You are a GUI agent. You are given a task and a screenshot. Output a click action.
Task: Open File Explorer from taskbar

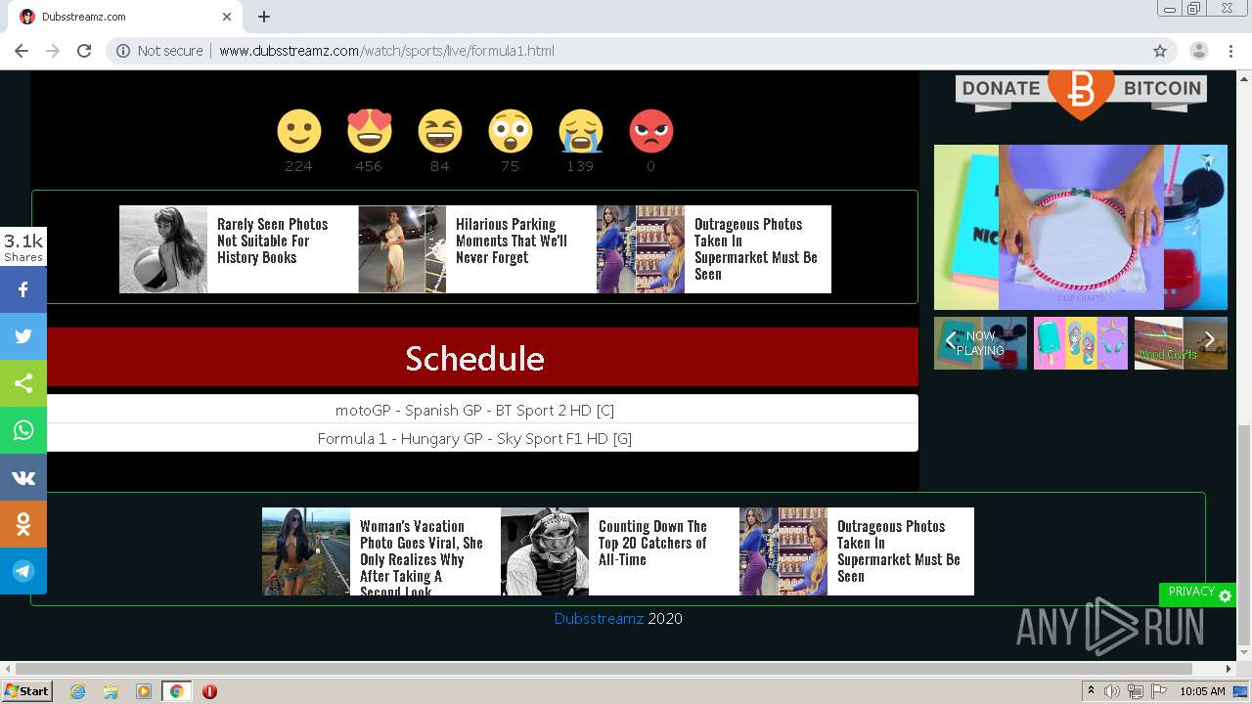[111, 691]
